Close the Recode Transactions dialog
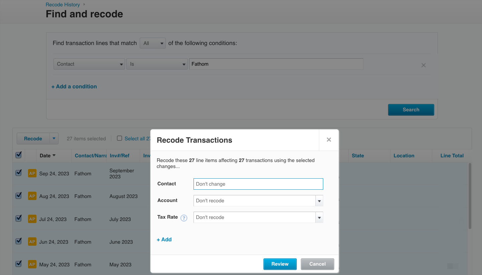Viewport: 482px width, 275px height. click(329, 140)
